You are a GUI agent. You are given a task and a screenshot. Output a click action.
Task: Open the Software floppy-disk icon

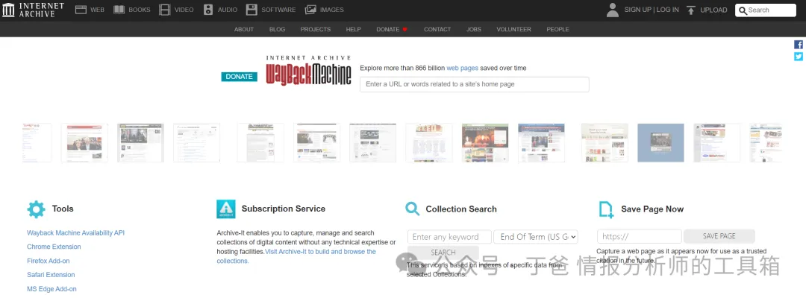[x=252, y=10]
